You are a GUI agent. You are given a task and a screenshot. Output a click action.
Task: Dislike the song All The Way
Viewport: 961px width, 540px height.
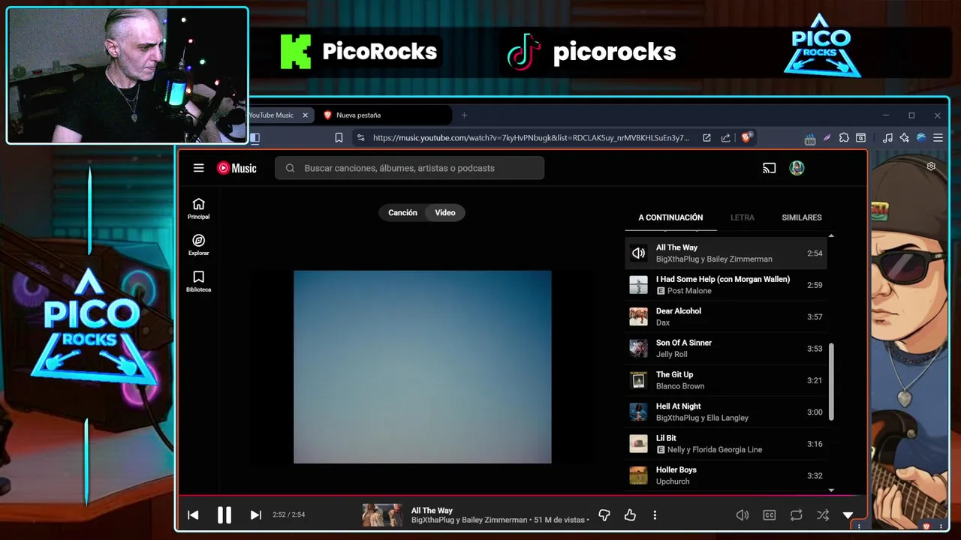pyautogui.click(x=604, y=514)
